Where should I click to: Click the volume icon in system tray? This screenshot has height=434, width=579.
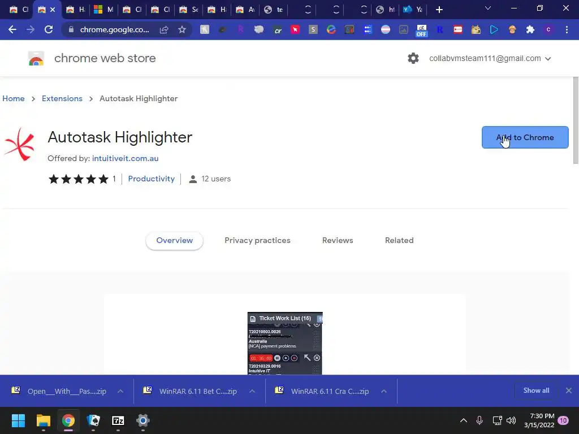pyautogui.click(x=511, y=420)
